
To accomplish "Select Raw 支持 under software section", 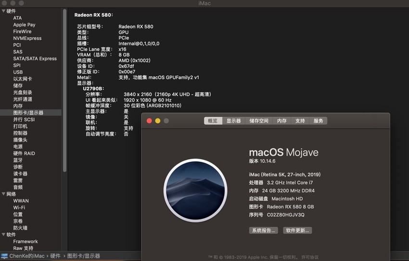I will pyautogui.click(x=23, y=248).
